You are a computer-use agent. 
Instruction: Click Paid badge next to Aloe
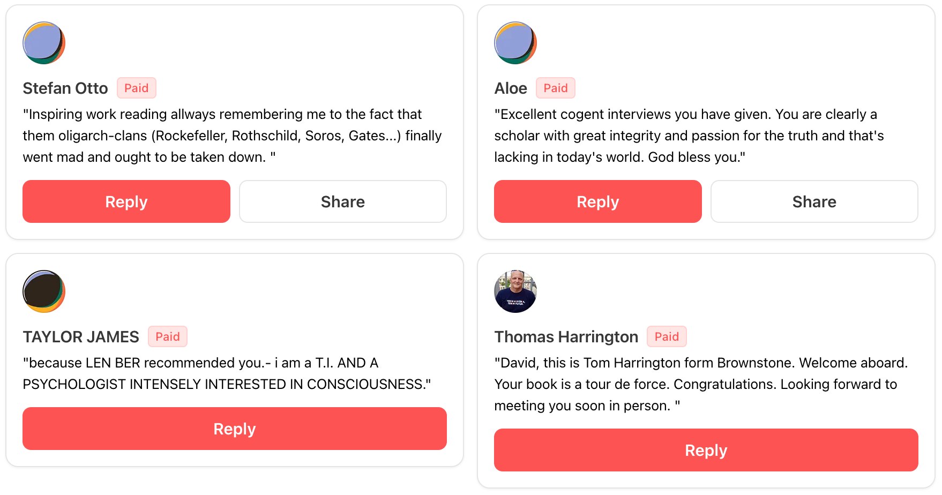click(x=556, y=88)
